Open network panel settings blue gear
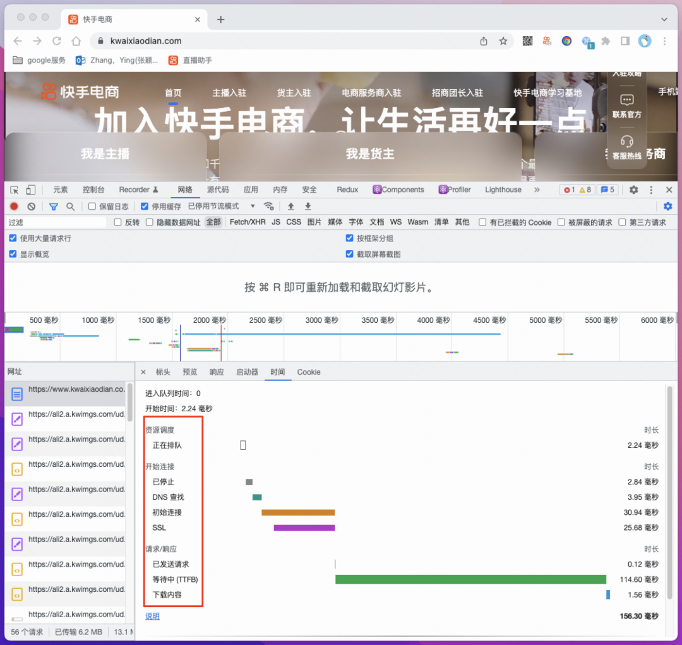This screenshot has width=682, height=645. (x=667, y=207)
